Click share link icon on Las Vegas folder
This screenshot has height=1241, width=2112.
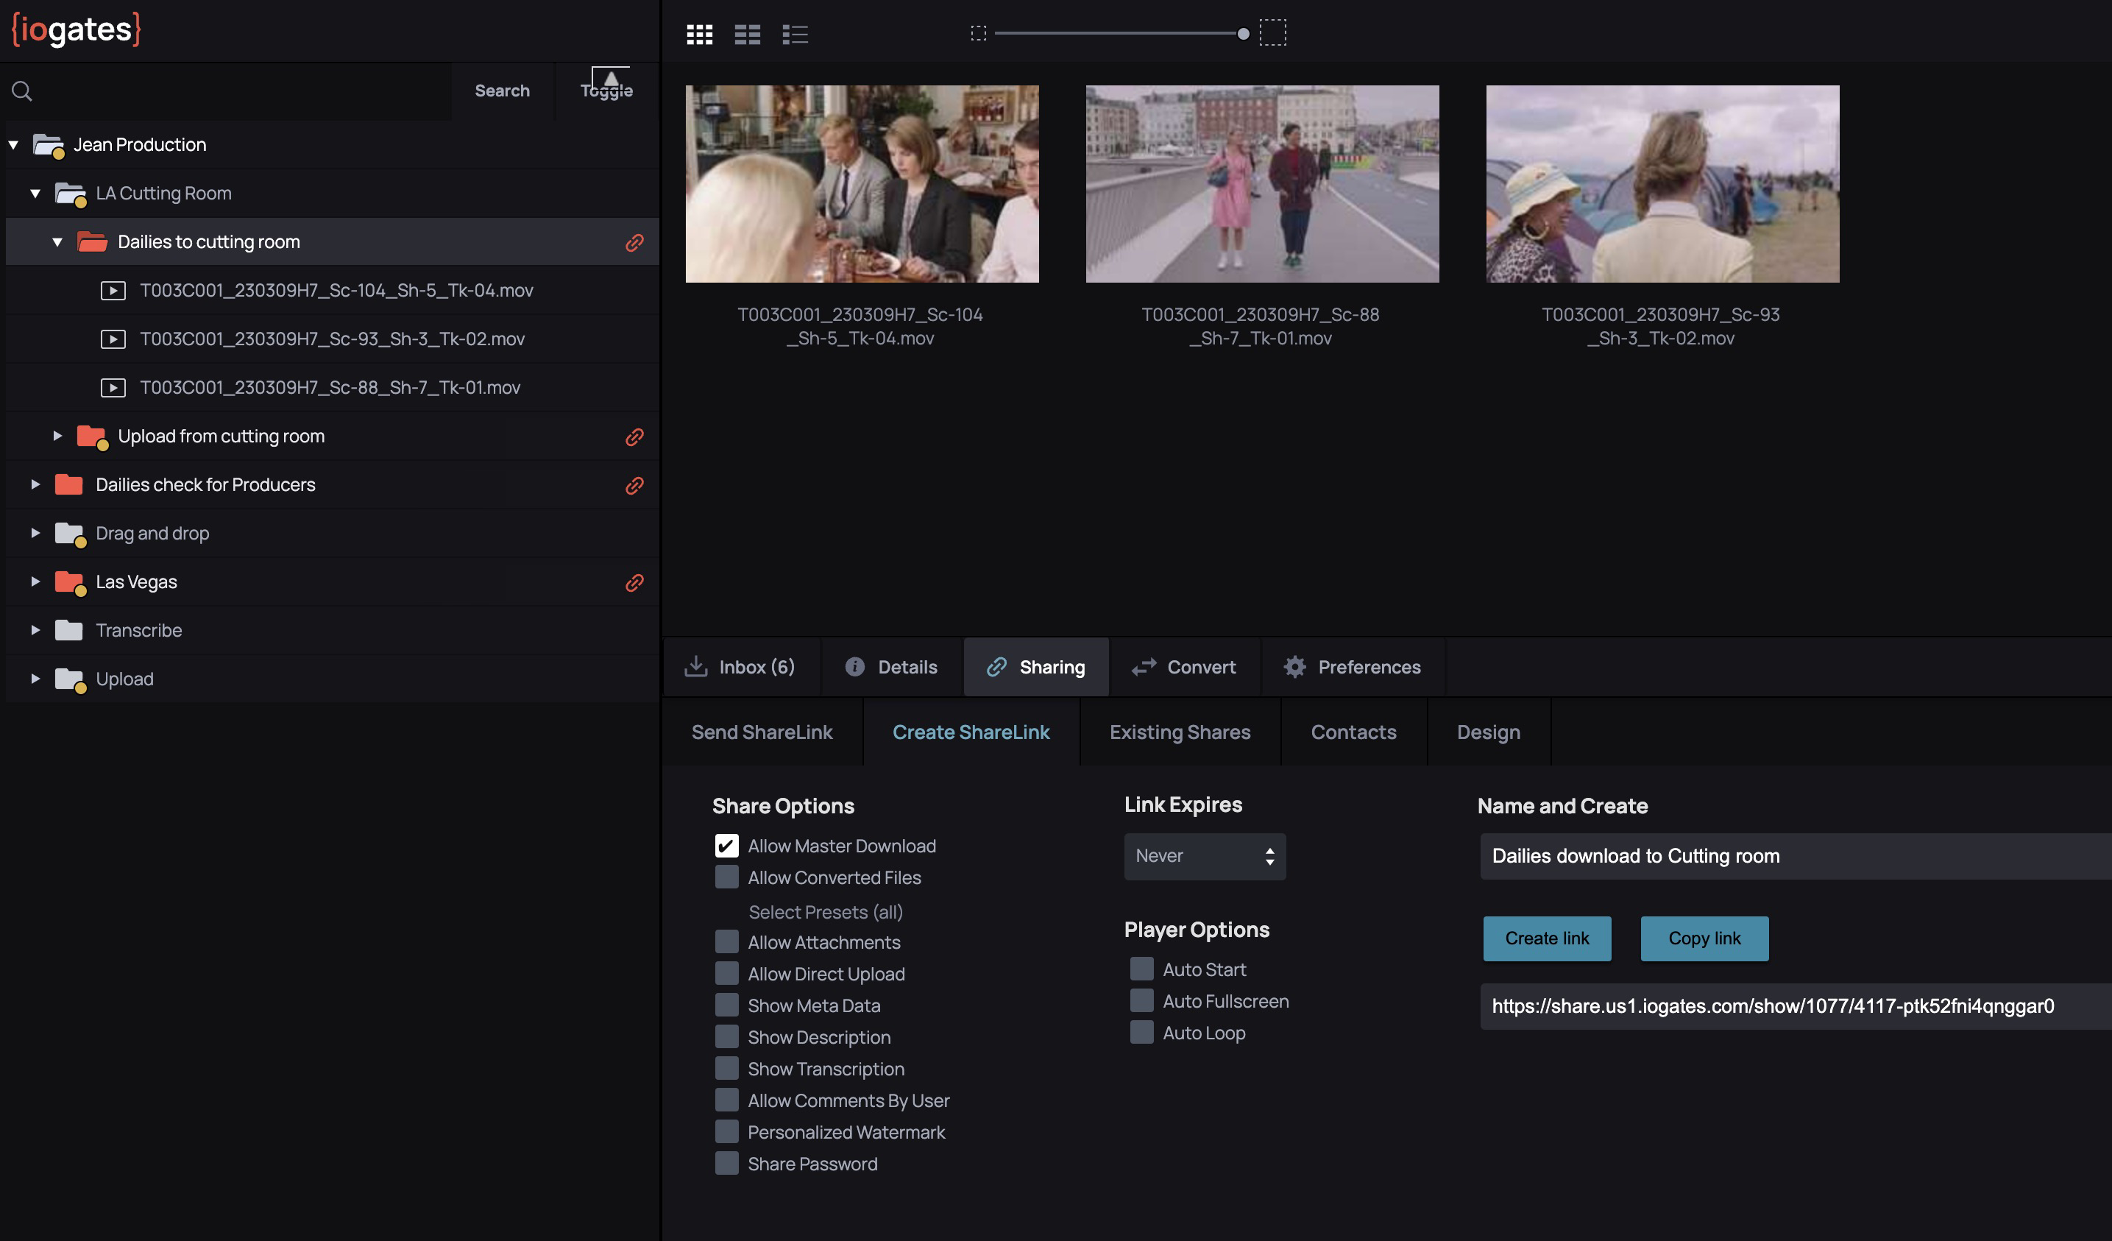click(634, 583)
